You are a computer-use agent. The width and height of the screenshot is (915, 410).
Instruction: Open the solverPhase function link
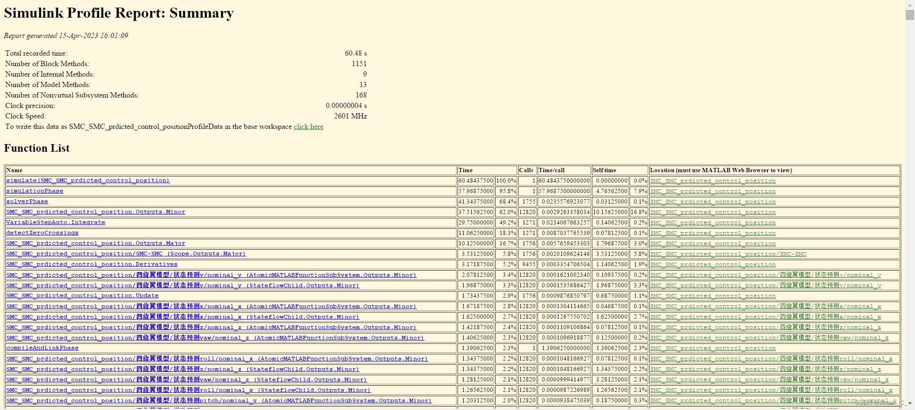tap(27, 202)
